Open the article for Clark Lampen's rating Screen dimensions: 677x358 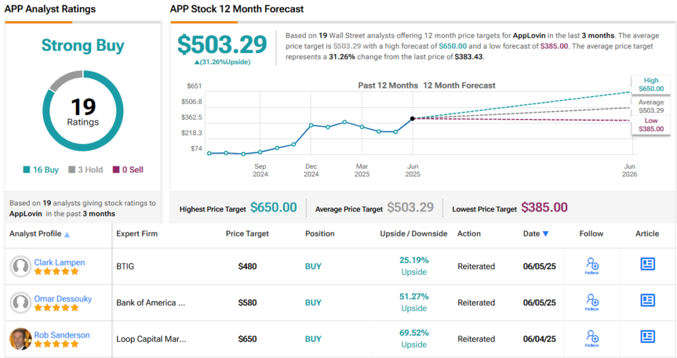point(647,264)
